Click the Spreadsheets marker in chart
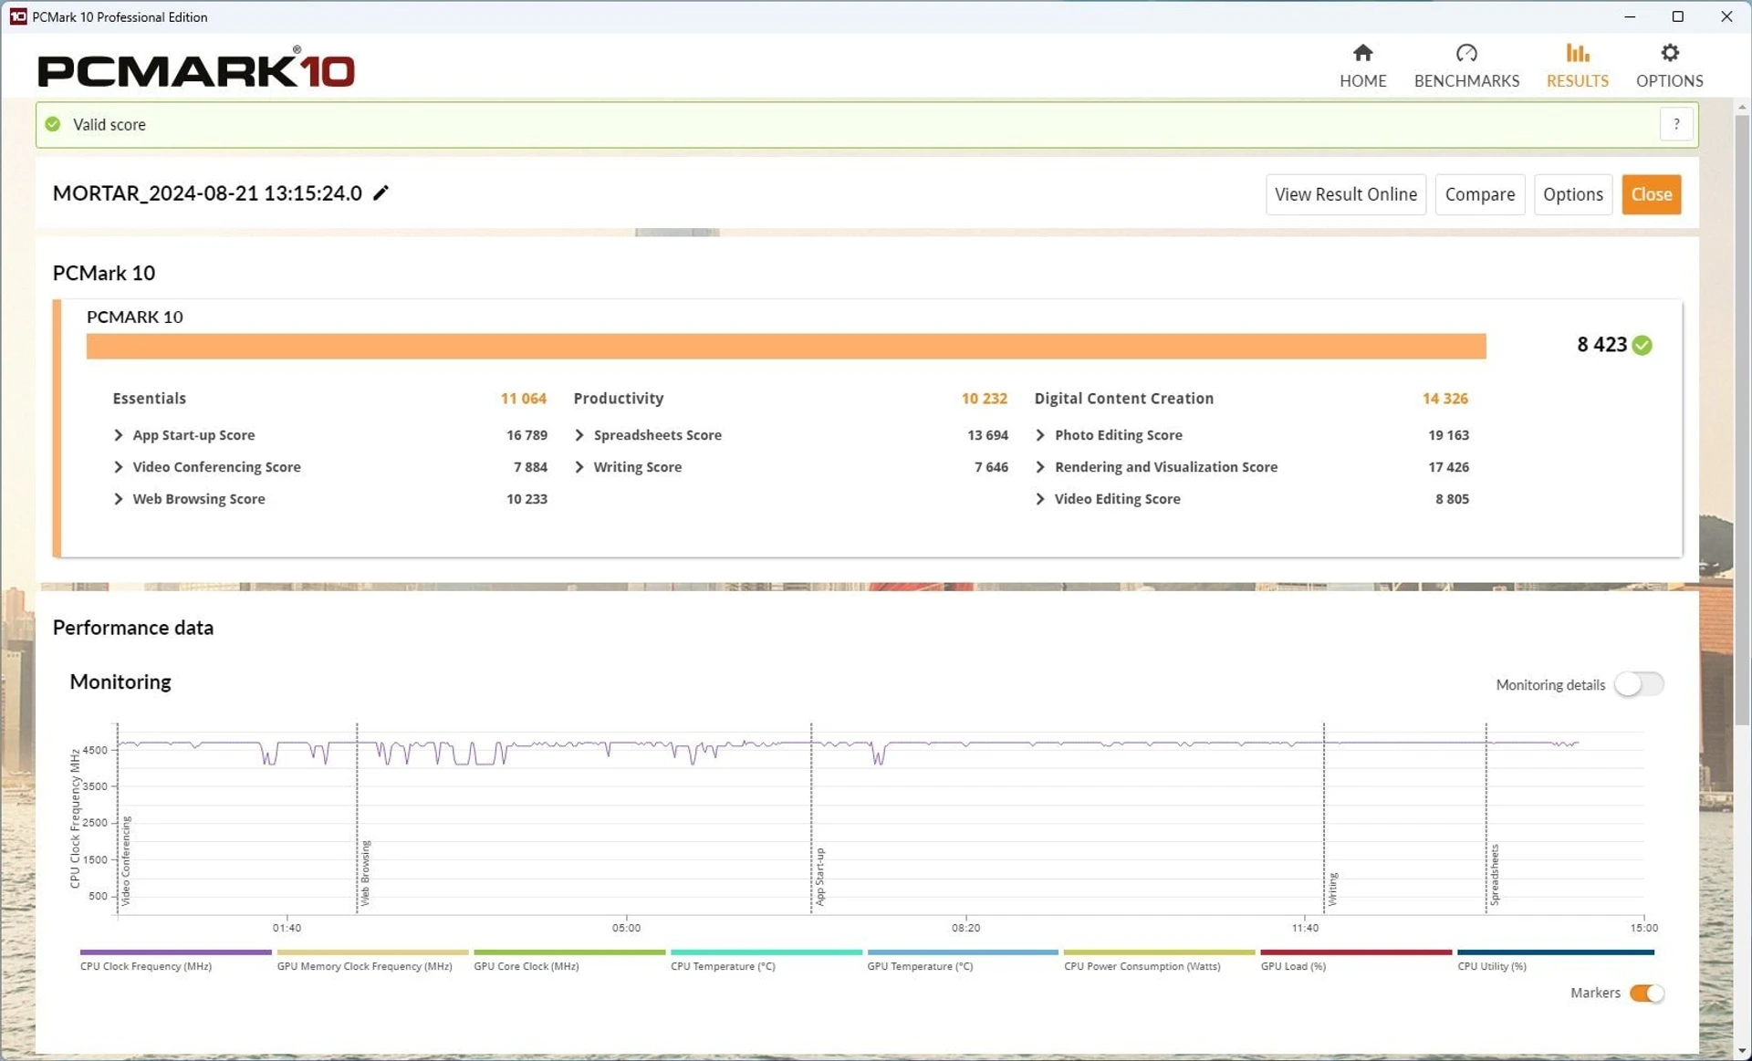Screen dimensions: 1752x1061 coord(1495,874)
